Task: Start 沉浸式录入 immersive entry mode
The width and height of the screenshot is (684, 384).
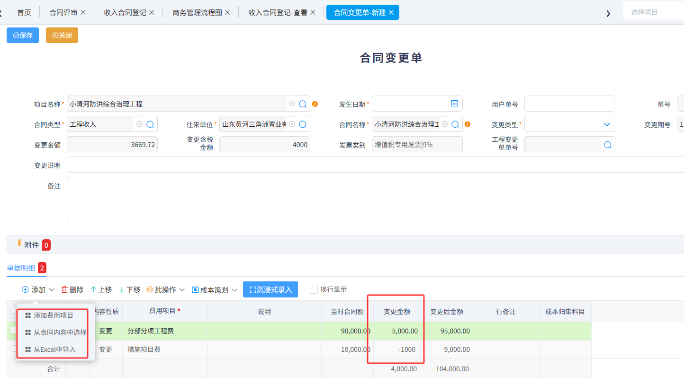Action: pos(270,289)
